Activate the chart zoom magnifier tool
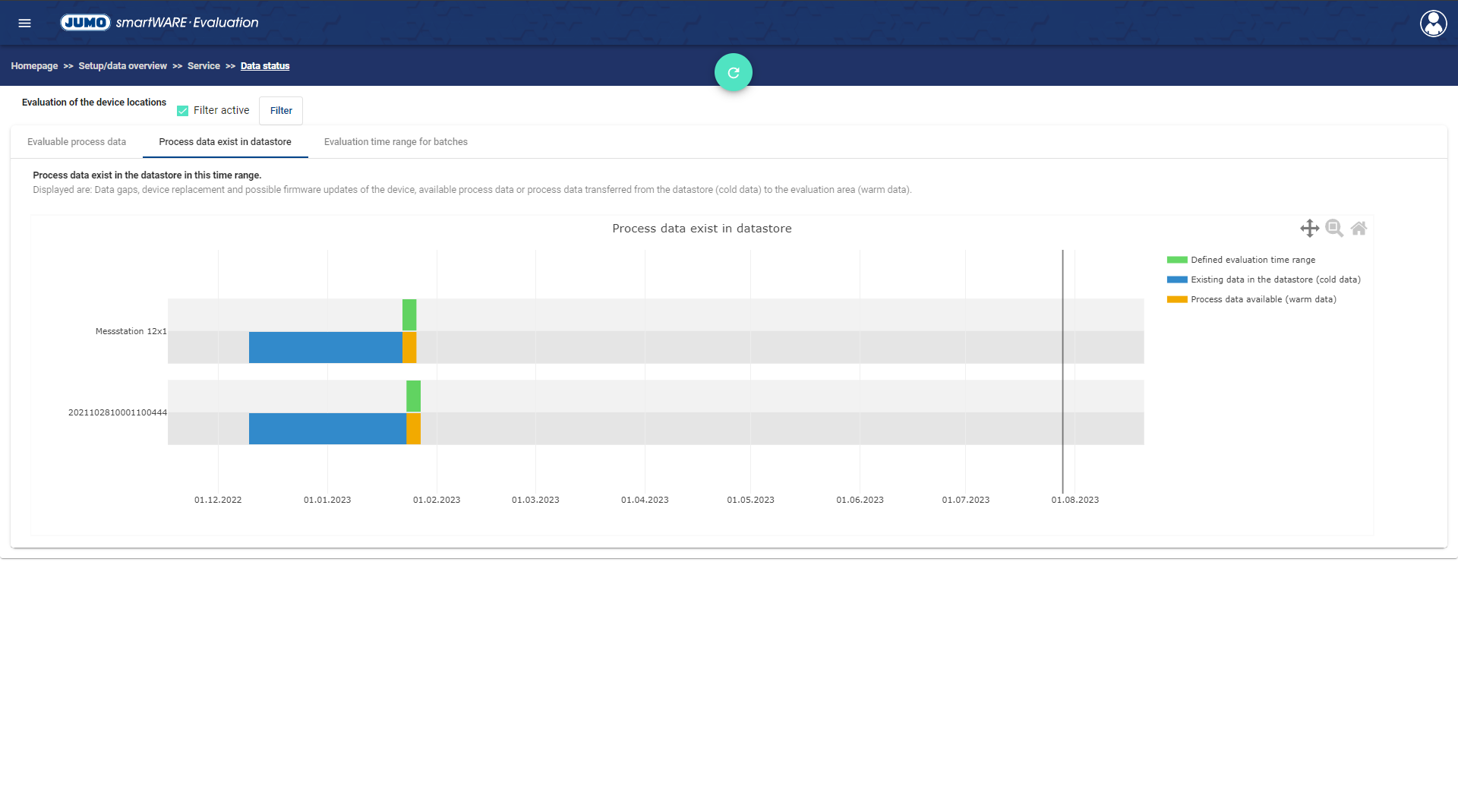Viewport: 1458px width, 799px height. tap(1334, 229)
